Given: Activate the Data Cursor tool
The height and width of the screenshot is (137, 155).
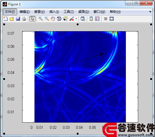Looking at the screenshot, I should click(x=65, y=19).
